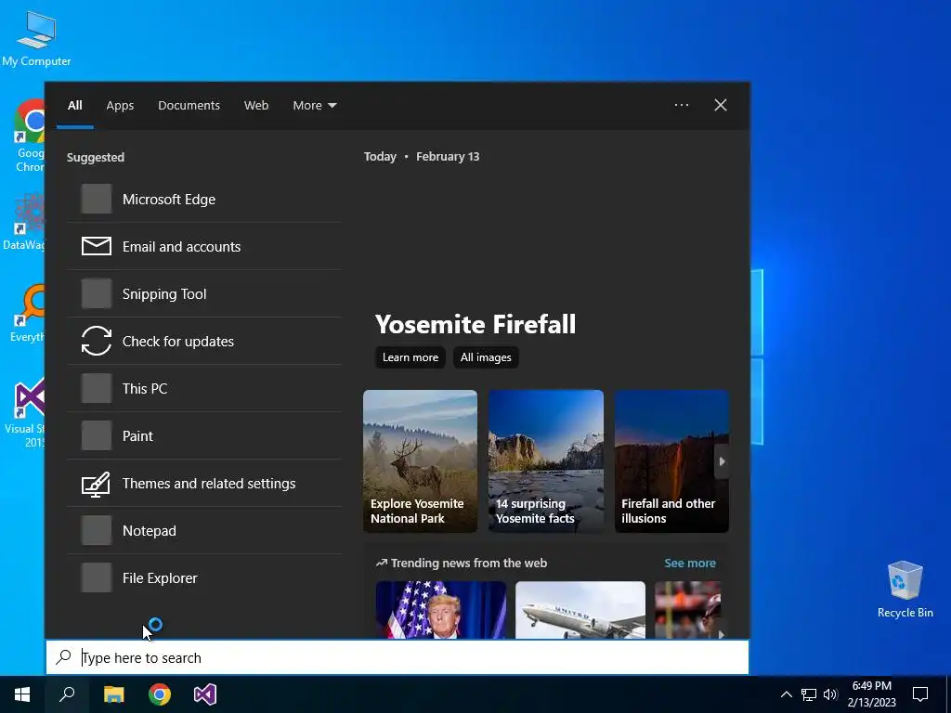Open the notification action center icon
Image resolution: width=951 pixels, height=713 pixels.
tap(920, 694)
